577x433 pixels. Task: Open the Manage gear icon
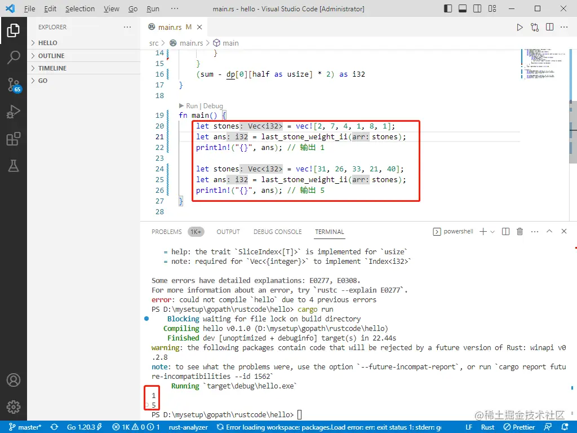(x=14, y=407)
